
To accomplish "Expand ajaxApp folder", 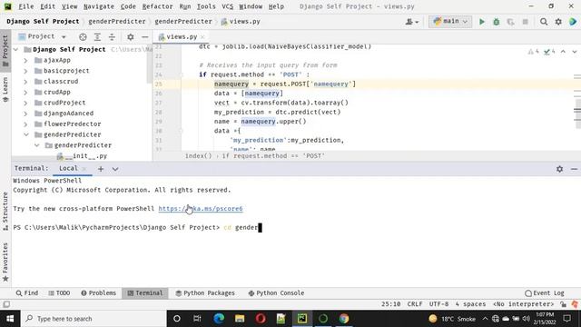I will point(25,60).
